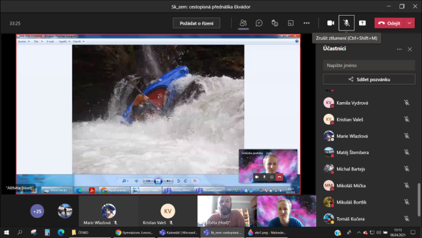This screenshot has width=422, height=238.
Task: Open the meeting chat icon
Action: [259, 23]
